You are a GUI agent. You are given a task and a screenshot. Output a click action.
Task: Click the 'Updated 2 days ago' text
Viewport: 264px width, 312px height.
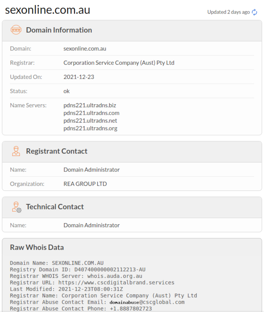pos(228,12)
